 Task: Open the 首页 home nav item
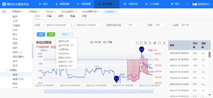coord(43,4)
